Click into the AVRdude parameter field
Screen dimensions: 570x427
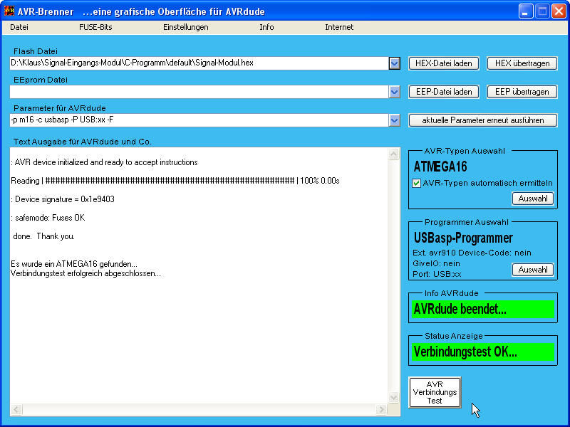[199, 120]
